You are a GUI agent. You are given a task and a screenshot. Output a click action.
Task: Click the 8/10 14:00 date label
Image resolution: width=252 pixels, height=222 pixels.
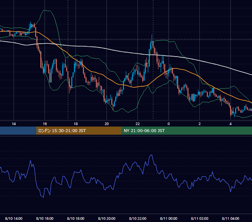[14, 218]
